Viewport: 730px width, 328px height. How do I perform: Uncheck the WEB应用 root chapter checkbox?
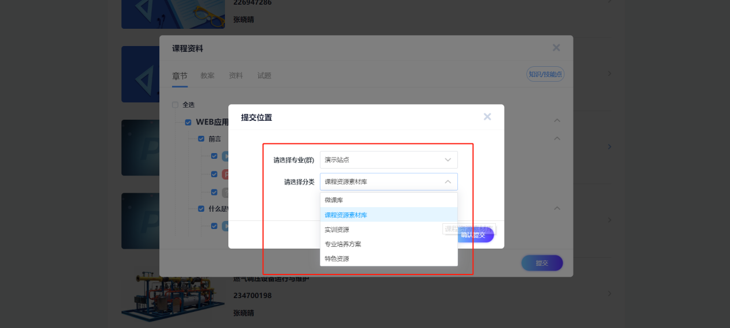click(188, 122)
